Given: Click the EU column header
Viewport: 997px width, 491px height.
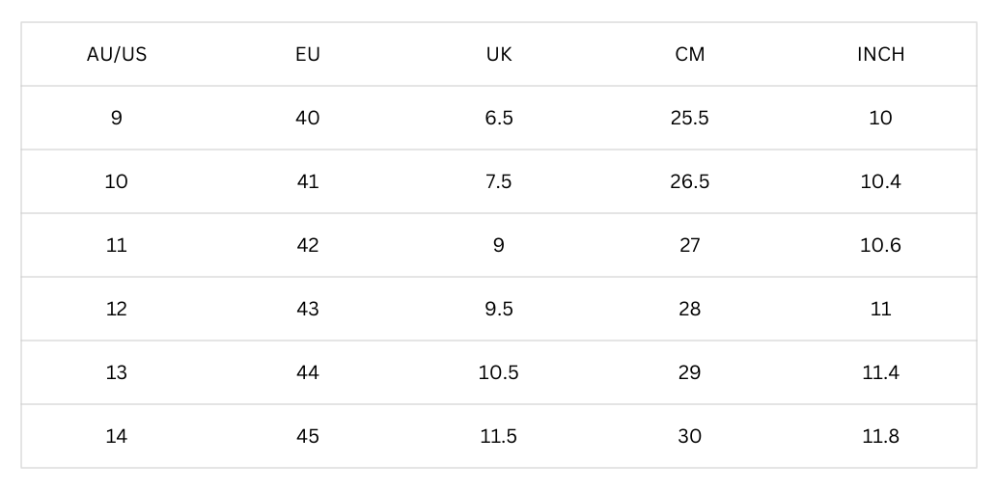Looking at the screenshot, I should click(308, 55).
